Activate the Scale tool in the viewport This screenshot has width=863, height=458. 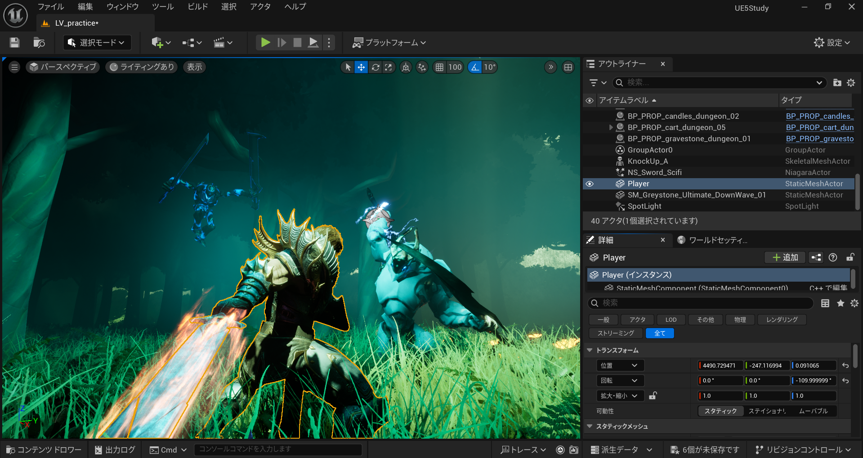click(389, 67)
